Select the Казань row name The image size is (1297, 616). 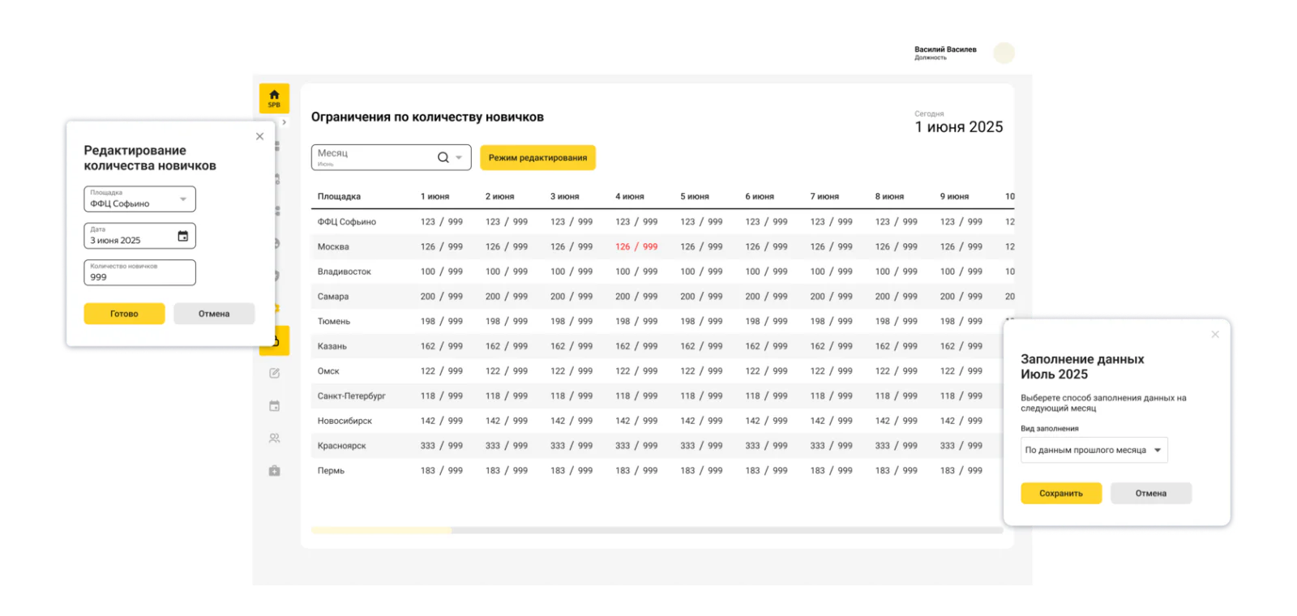click(332, 346)
